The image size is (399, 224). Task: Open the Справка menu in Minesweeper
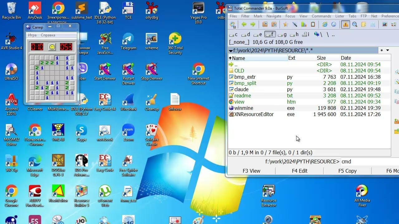point(48,35)
